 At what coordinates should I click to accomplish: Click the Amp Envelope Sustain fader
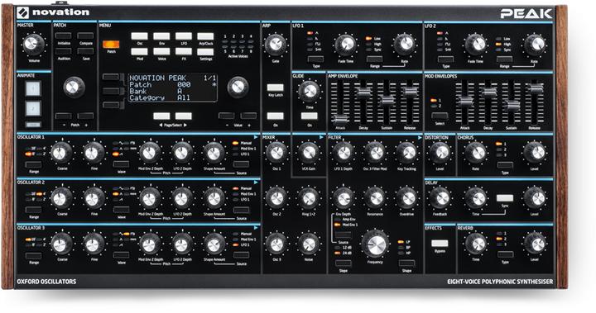pyautogui.click(x=387, y=100)
